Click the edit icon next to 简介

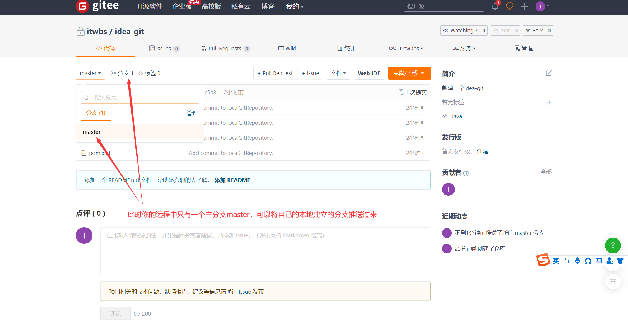pos(549,73)
